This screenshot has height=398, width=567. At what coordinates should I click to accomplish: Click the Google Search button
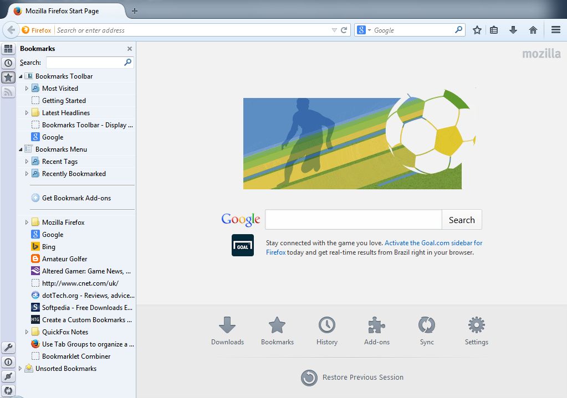pos(462,220)
